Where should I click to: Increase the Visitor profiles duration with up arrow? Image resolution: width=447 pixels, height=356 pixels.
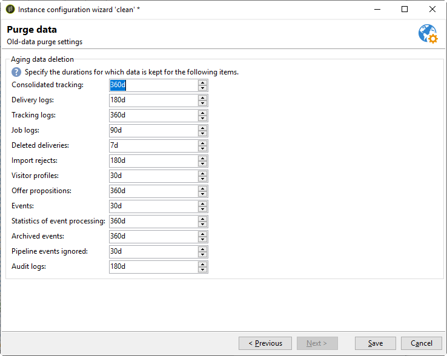[x=202, y=173]
